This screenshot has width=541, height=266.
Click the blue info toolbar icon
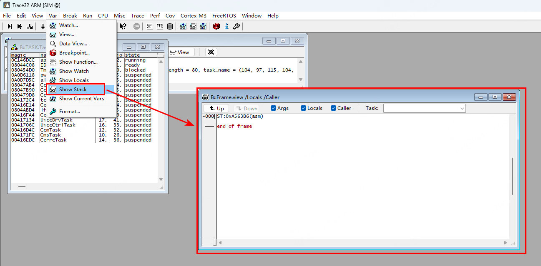226,26
